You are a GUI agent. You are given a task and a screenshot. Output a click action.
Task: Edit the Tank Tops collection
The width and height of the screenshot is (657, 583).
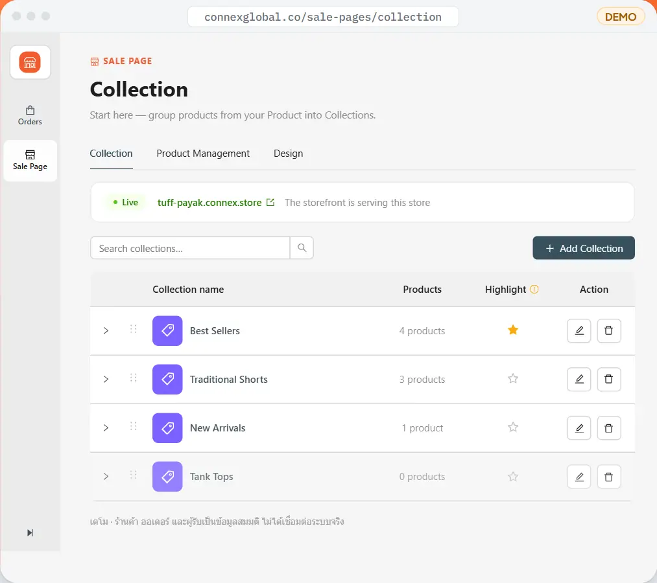pos(579,476)
